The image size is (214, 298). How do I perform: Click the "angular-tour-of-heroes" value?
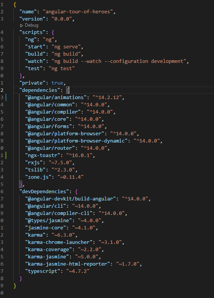[x=78, y=11]
